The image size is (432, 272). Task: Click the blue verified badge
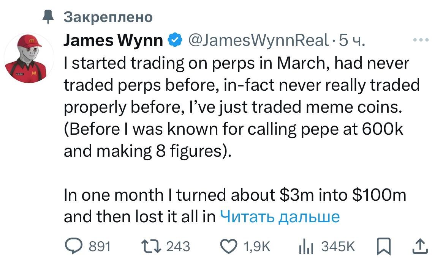tap(174, 40)
